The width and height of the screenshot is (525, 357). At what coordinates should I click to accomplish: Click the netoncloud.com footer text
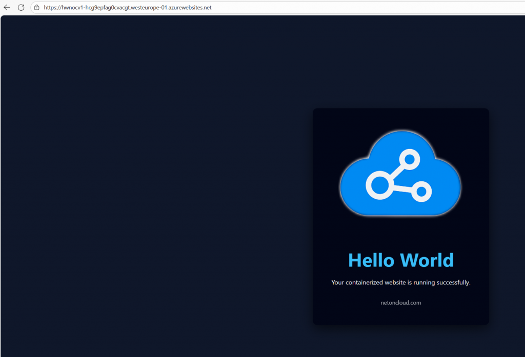click(400, 303)
